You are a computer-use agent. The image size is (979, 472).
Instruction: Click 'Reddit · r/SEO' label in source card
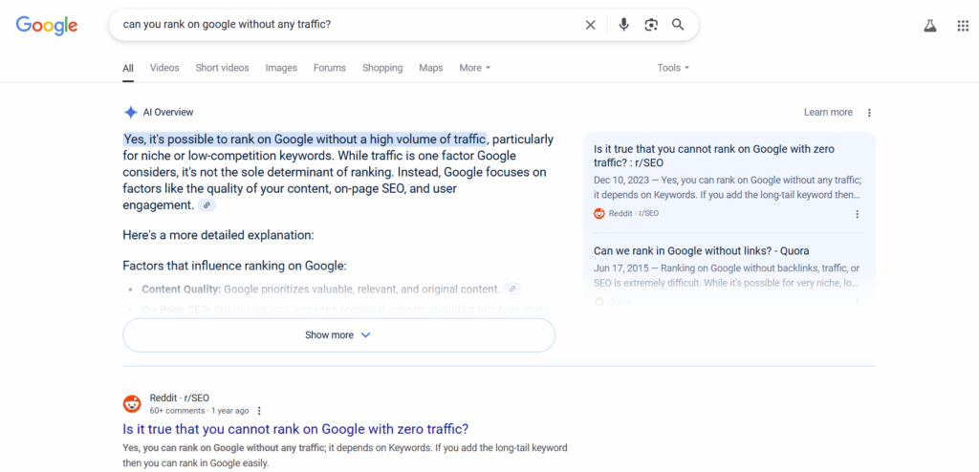click(634, 213)
